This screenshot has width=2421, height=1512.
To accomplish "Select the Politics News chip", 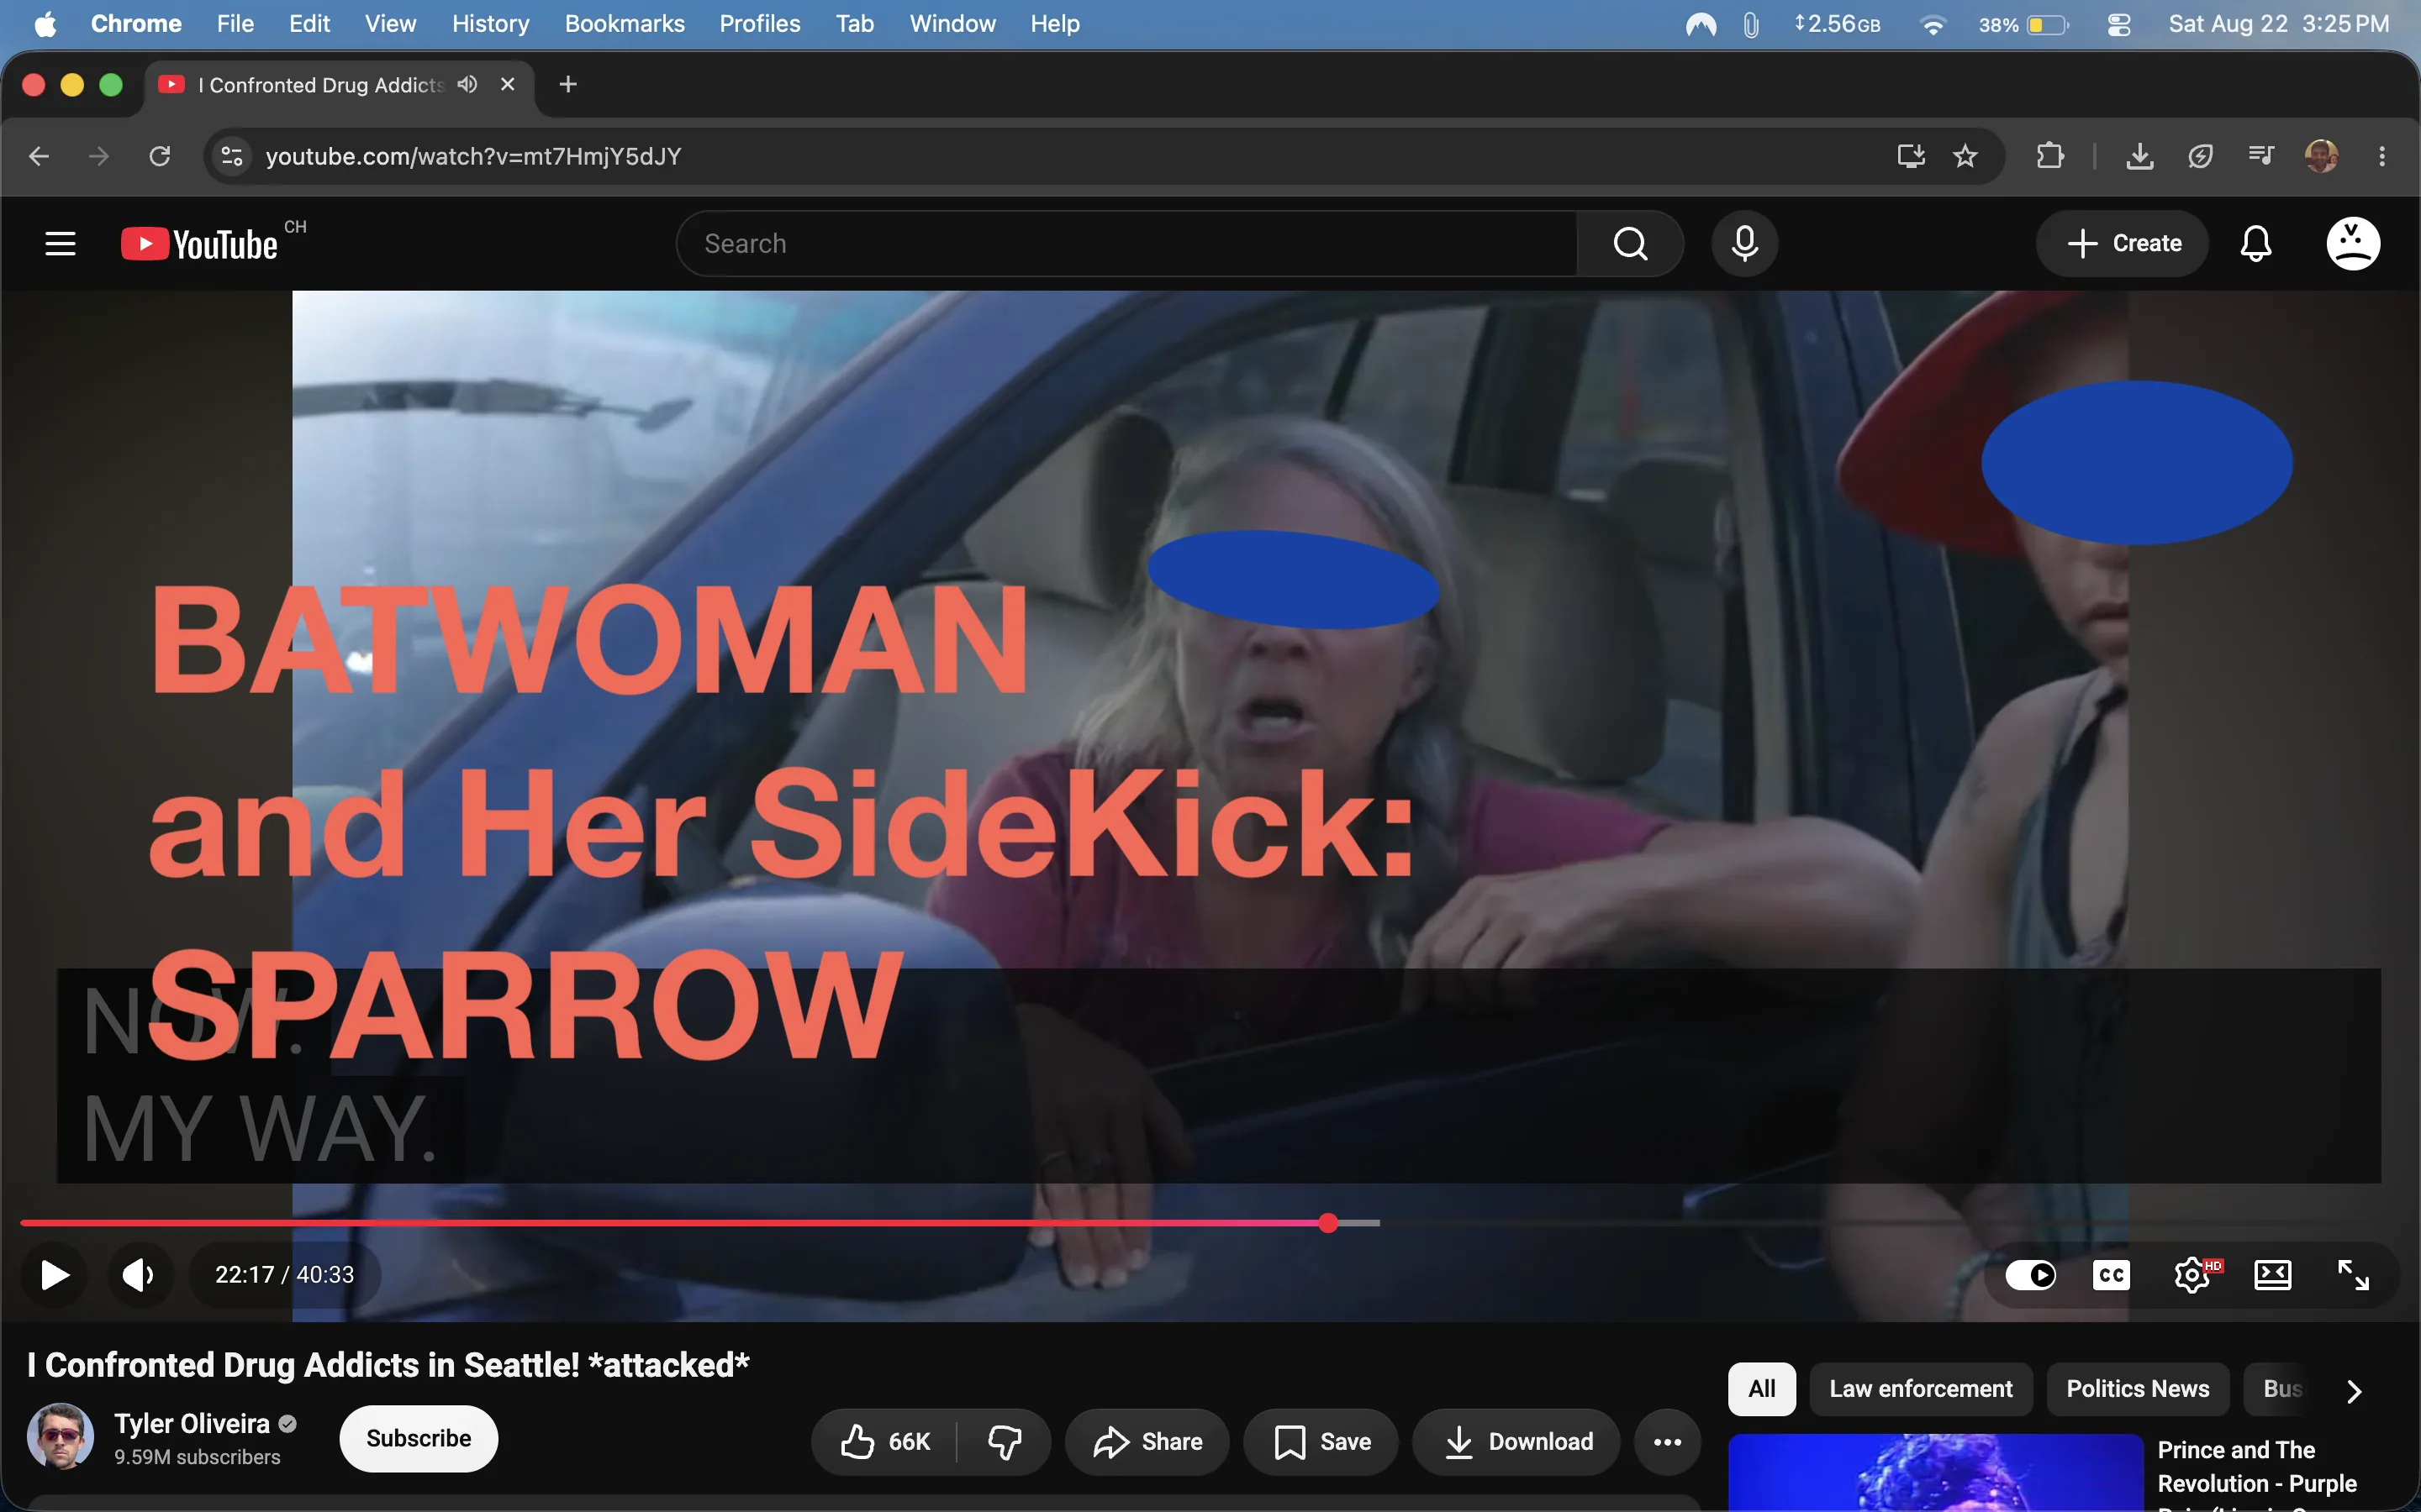I will click(x=2137, y=1389).
